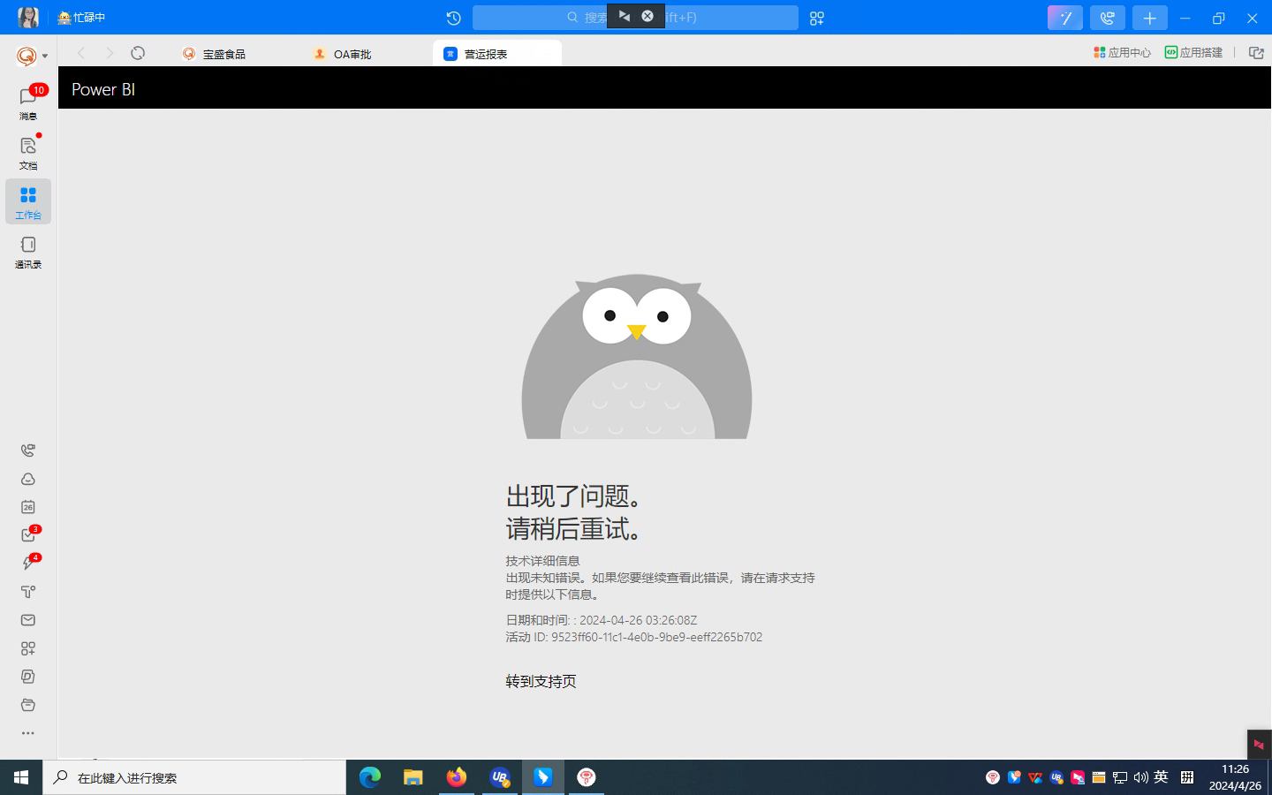Select the 工作台 workbench icon
Viewport: 1272px width, 795px height.
pos(28,201)
